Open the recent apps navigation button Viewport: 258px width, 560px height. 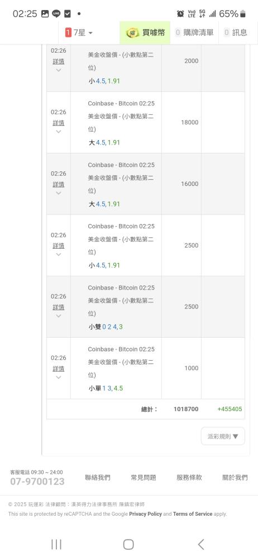point(56,544)
